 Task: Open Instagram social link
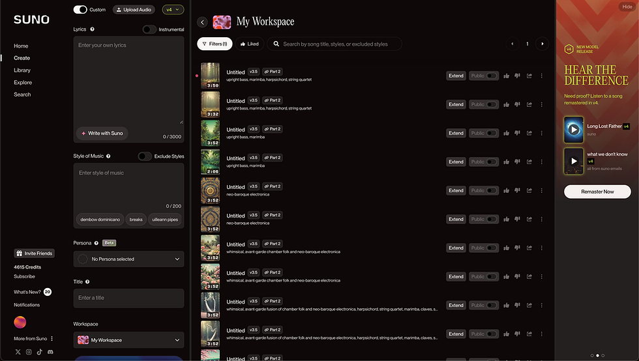(29, 352)
